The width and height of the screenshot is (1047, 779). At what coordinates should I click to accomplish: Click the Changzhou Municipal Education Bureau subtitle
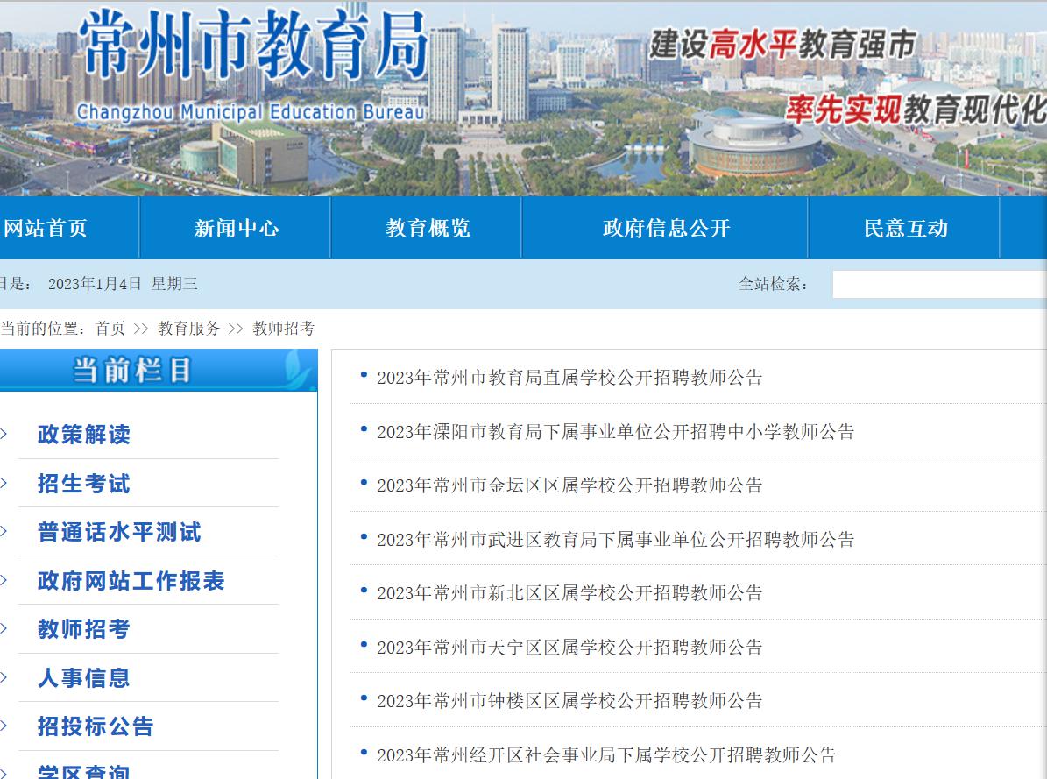coord(251,111)
